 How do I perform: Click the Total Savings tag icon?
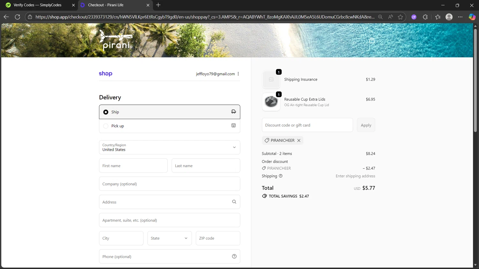tap(264, 196)
